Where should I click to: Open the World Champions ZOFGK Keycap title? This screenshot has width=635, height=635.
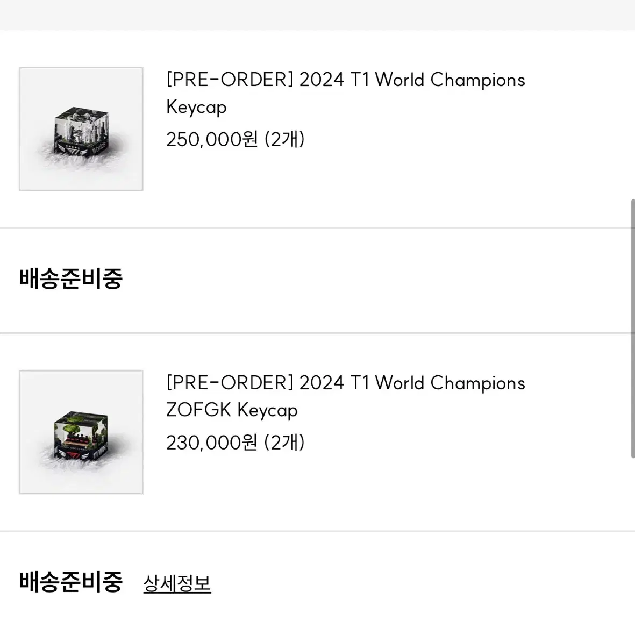(x=345, y=396)
